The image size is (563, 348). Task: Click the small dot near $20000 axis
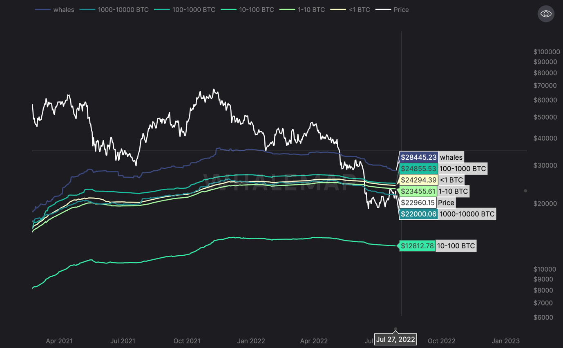pos(525,191)
